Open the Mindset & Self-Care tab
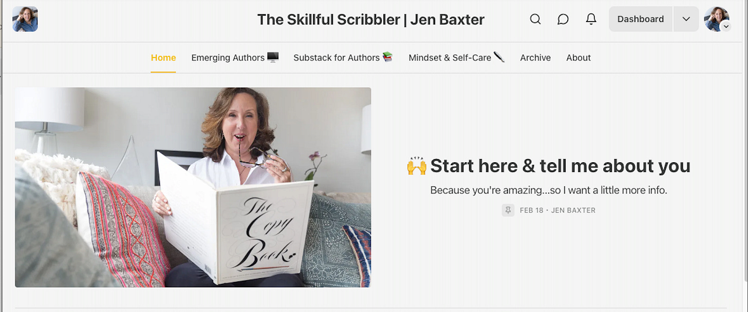This screenshot has width=748, height=312. (457, 57)
